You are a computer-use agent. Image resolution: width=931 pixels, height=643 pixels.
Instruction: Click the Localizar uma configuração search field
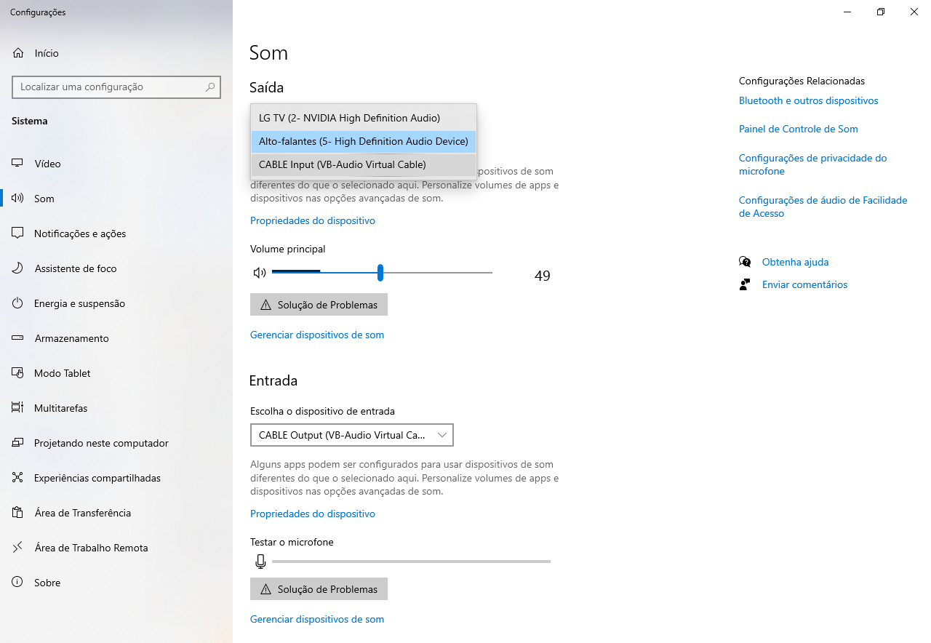coord(109,87)
